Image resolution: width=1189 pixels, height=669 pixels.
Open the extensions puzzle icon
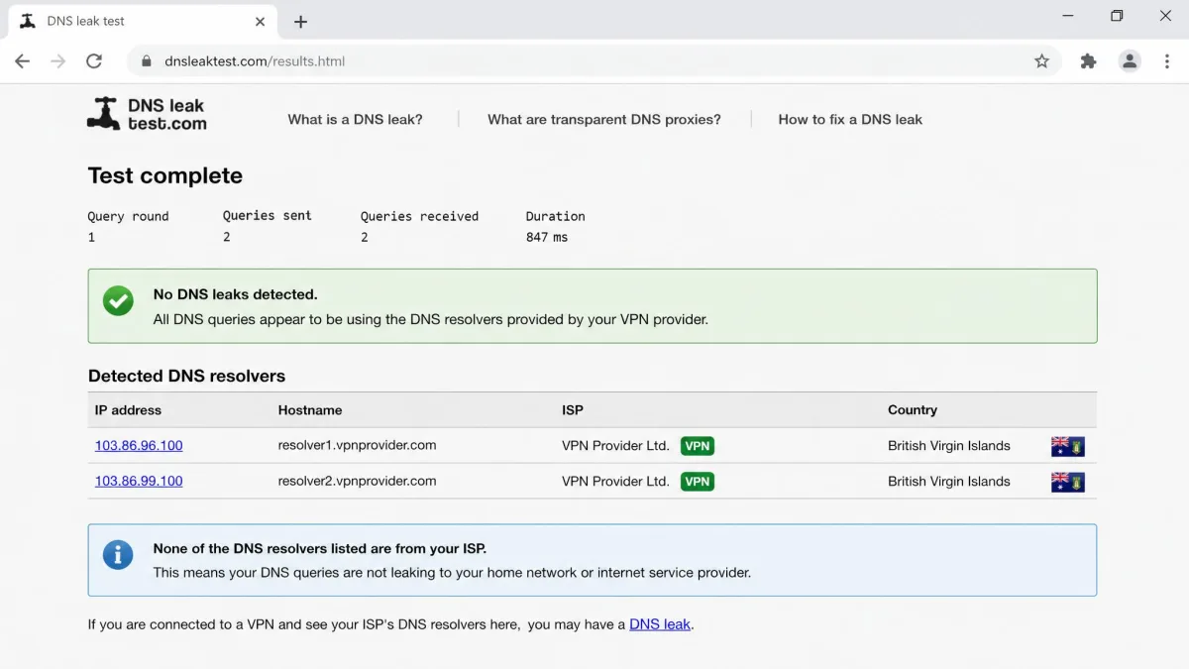tap(1088, 61)
